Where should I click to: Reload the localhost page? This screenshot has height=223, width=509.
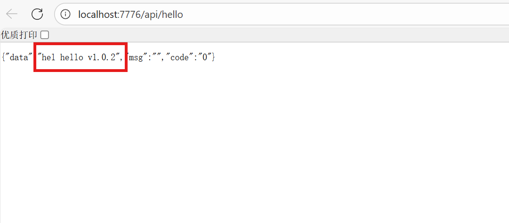tap(37, 14)
